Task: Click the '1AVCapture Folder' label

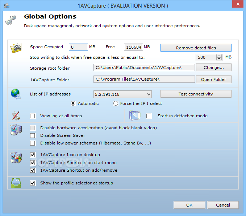Action: coord(50,80)
